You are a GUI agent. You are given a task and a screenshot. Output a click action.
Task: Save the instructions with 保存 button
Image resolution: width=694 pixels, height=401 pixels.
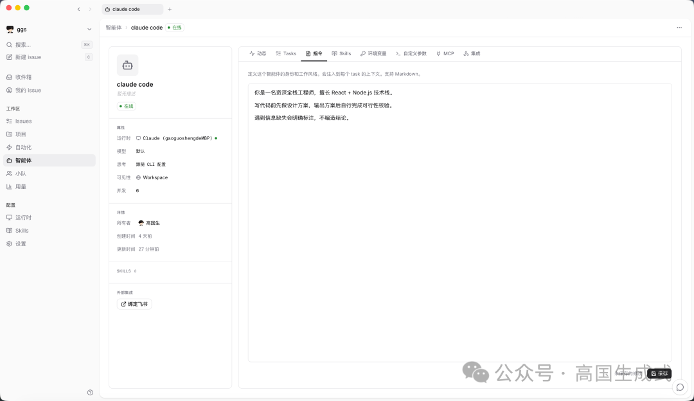coord(659,373)
